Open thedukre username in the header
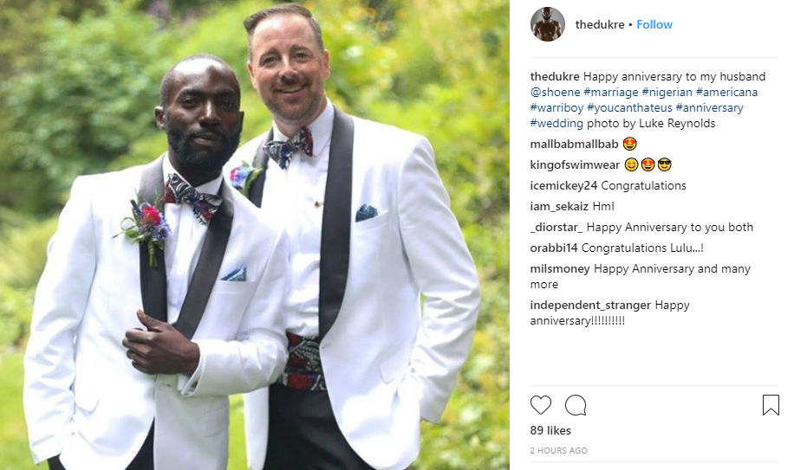The image size is (794, 470). coord(600,24)
